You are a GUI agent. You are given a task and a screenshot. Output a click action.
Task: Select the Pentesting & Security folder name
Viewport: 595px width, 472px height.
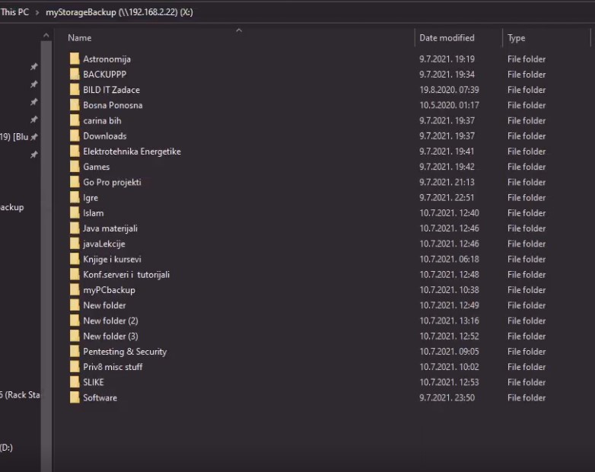(125, 352)
